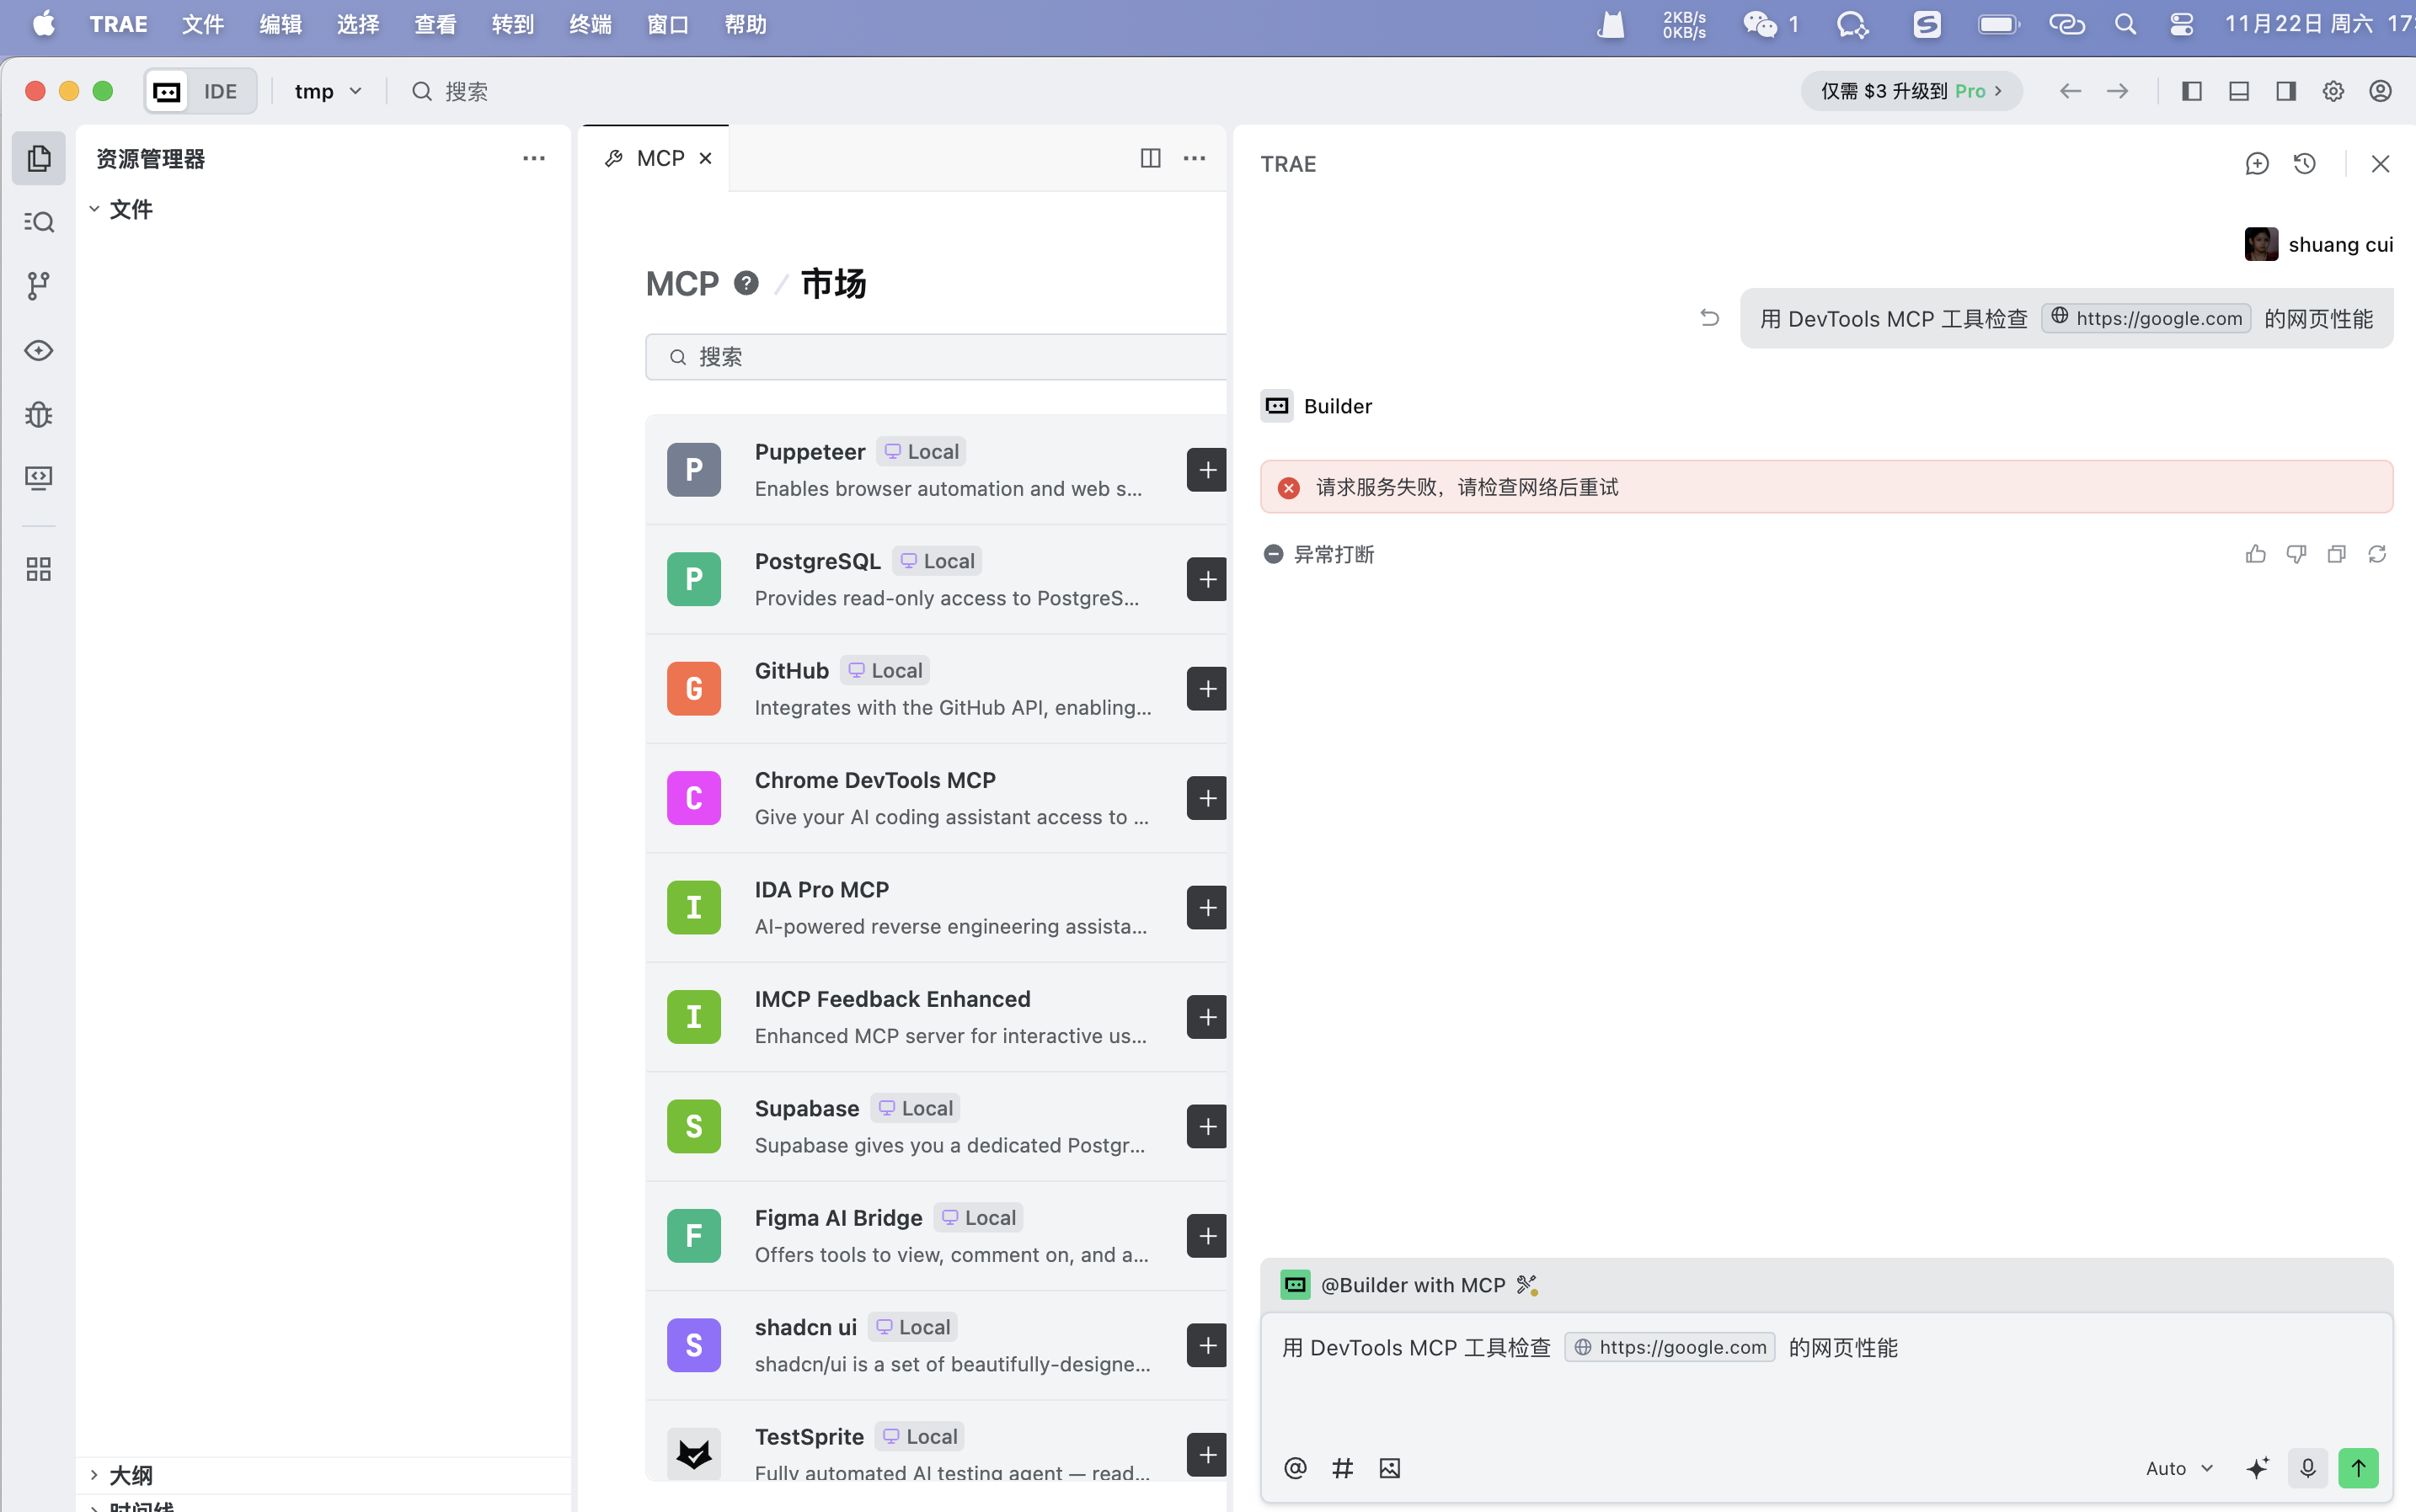
Task: Open chat history clock icon
Action: pos(2305,164)
